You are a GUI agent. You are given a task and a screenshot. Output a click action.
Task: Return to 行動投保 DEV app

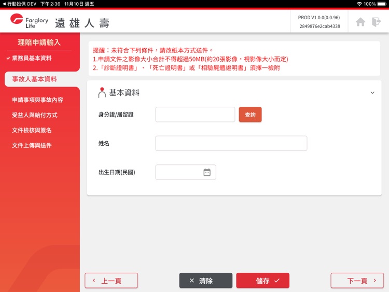19,4
